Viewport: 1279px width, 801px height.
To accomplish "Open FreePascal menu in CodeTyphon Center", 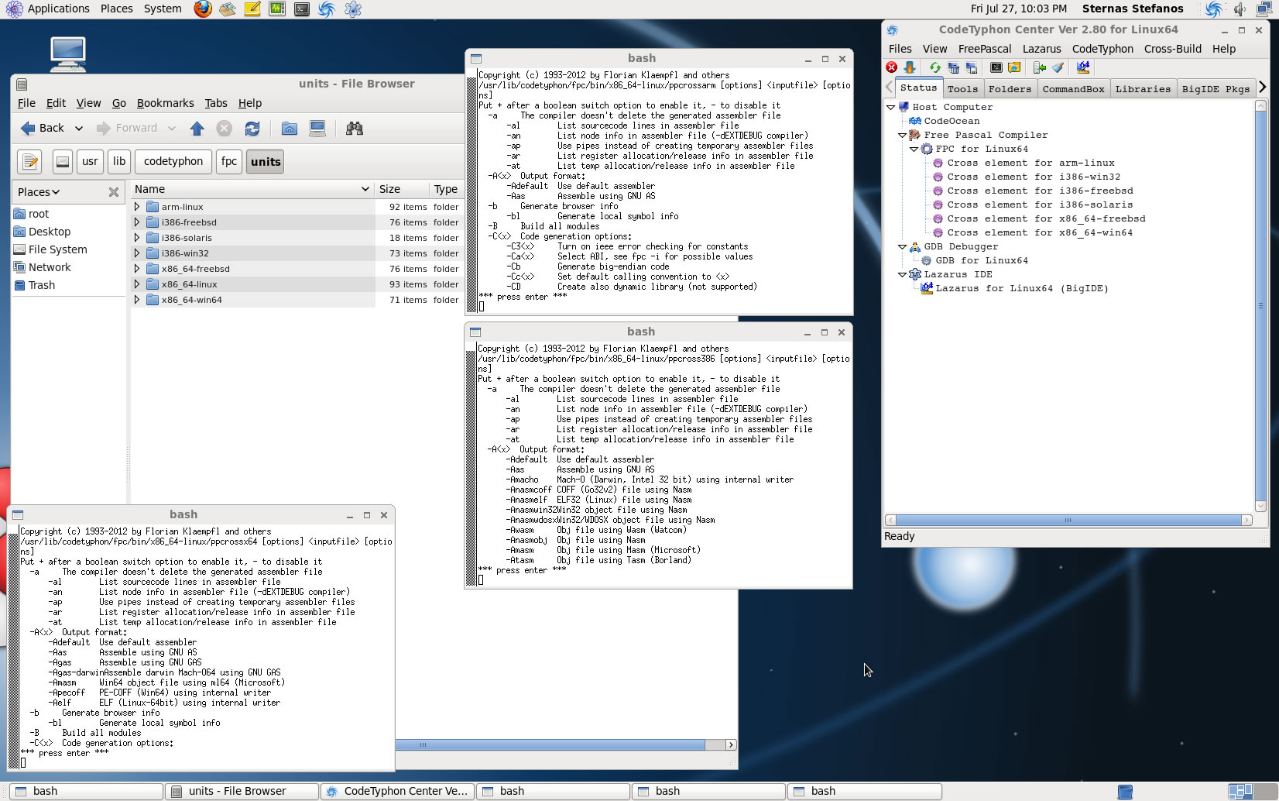I will click(x=984, y=49).
